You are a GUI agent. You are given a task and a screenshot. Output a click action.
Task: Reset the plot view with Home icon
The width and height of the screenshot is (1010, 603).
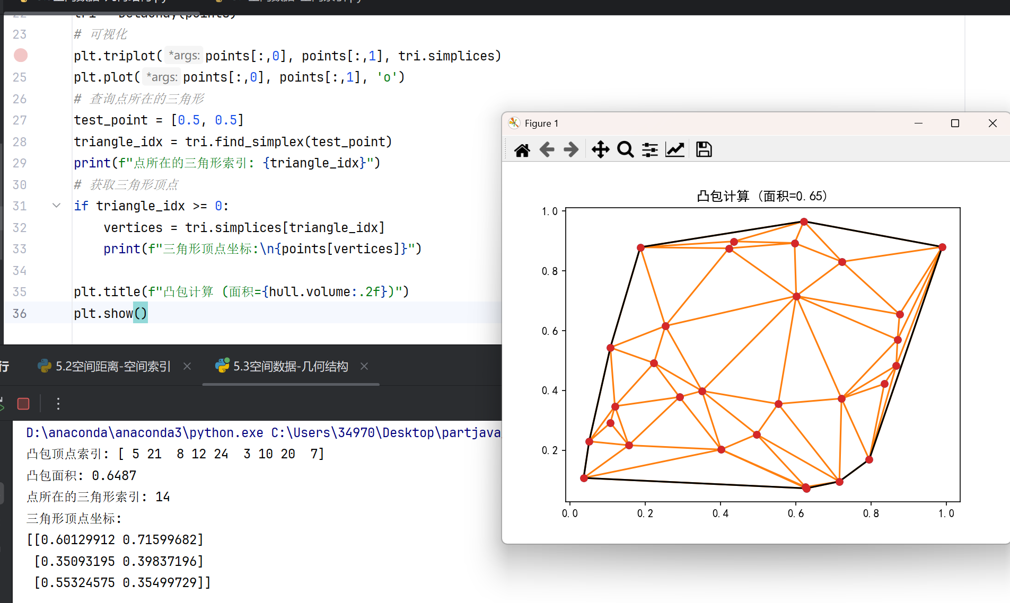522,150
